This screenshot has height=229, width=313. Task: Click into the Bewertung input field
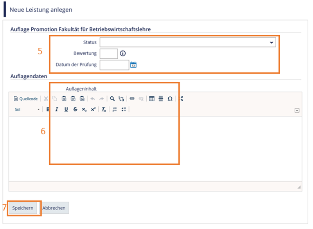109,54
